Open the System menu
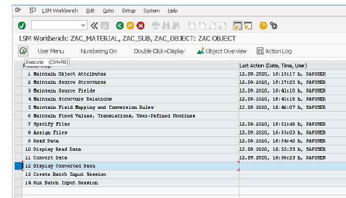346x198 pixels. (151, 10)
